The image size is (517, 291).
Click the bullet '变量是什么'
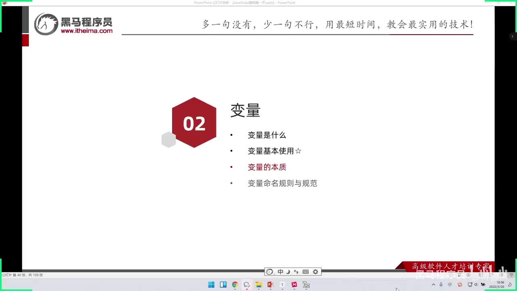pos(267,135)
